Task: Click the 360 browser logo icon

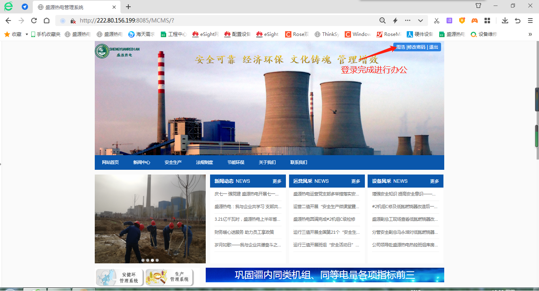Action: (x=8, y=6)
